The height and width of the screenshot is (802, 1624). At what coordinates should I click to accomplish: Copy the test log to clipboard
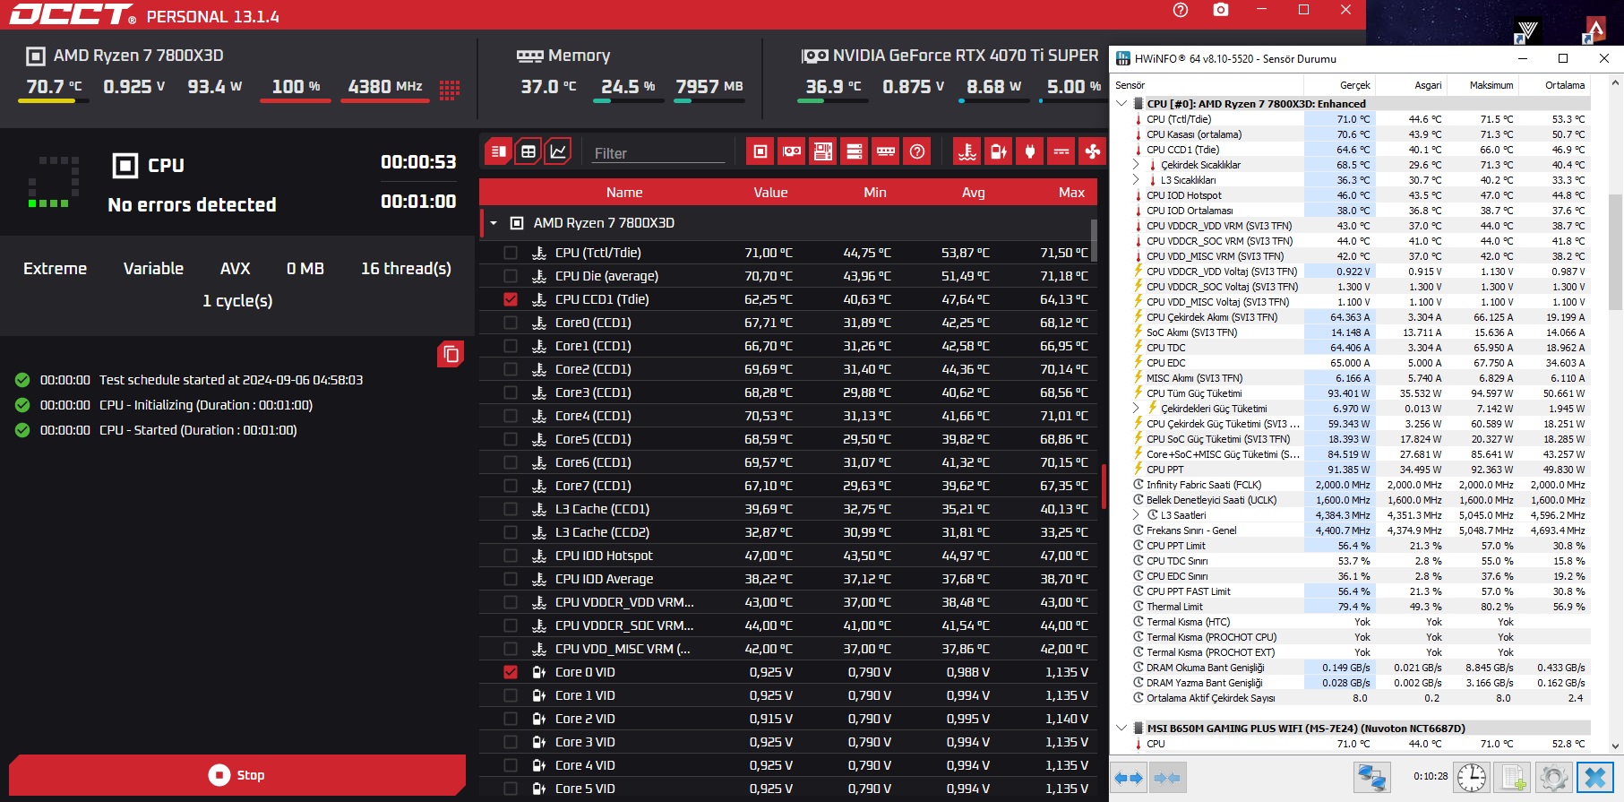click(x=451, y=354)
